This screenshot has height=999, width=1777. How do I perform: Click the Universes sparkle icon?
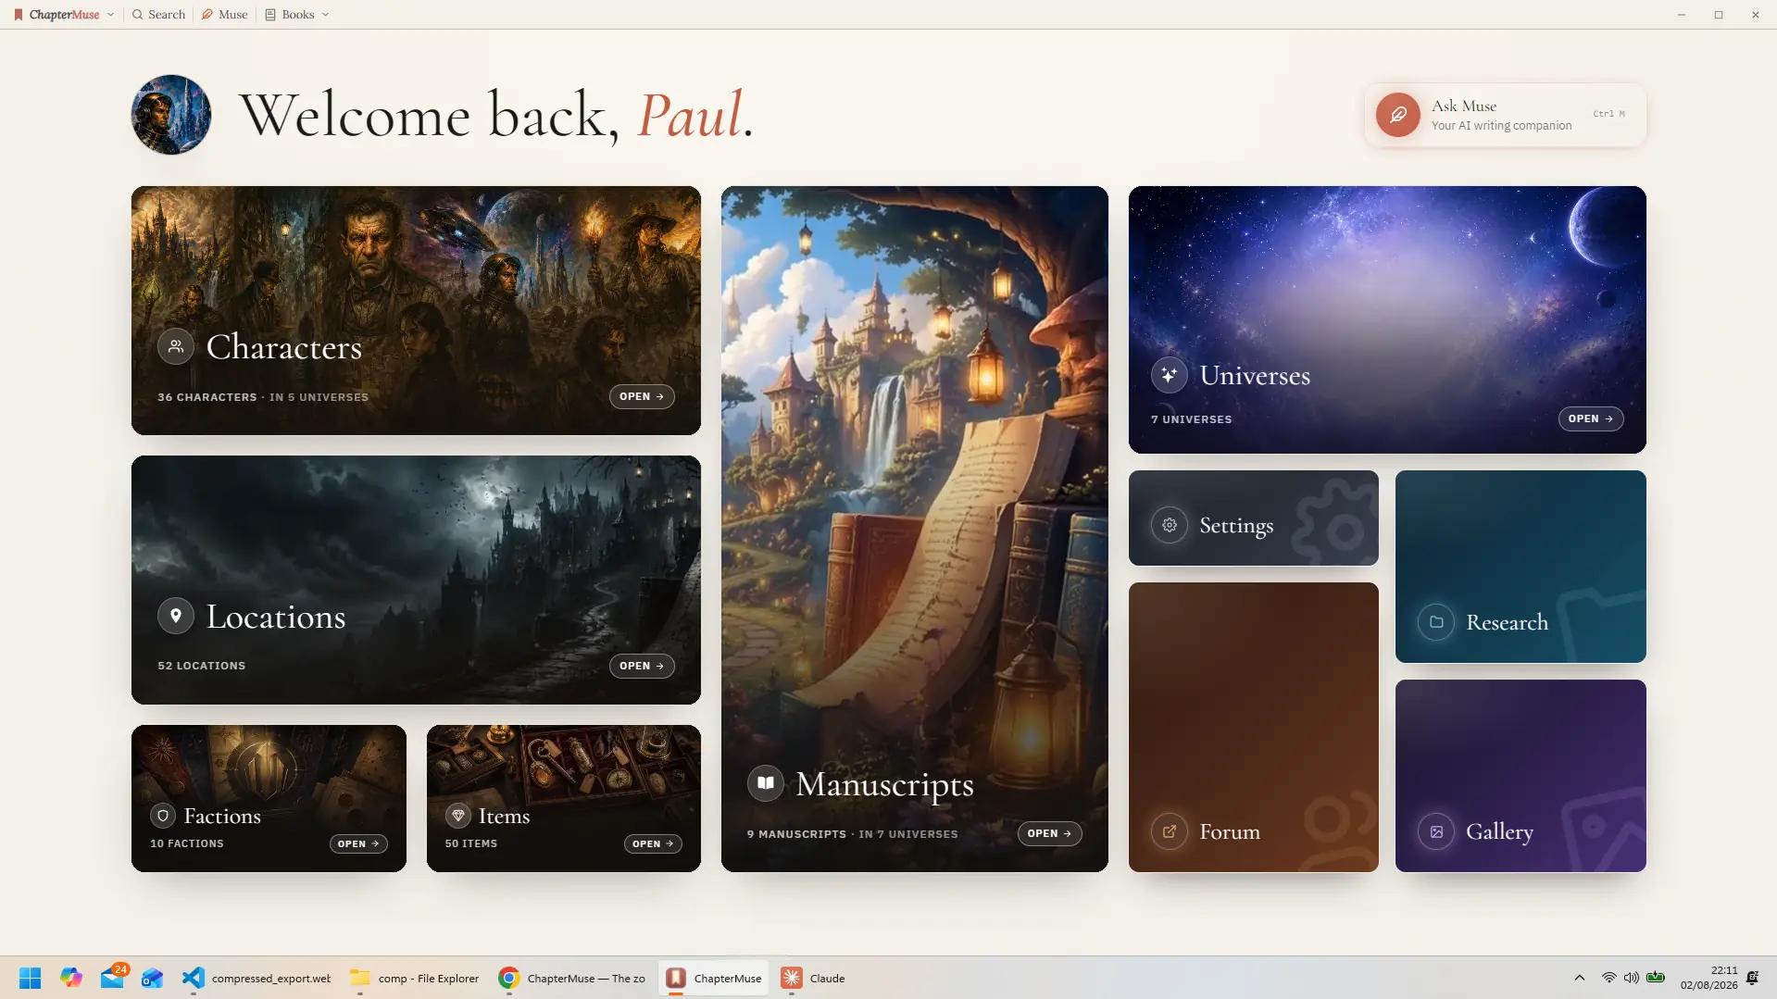[x=1170, y=375]
